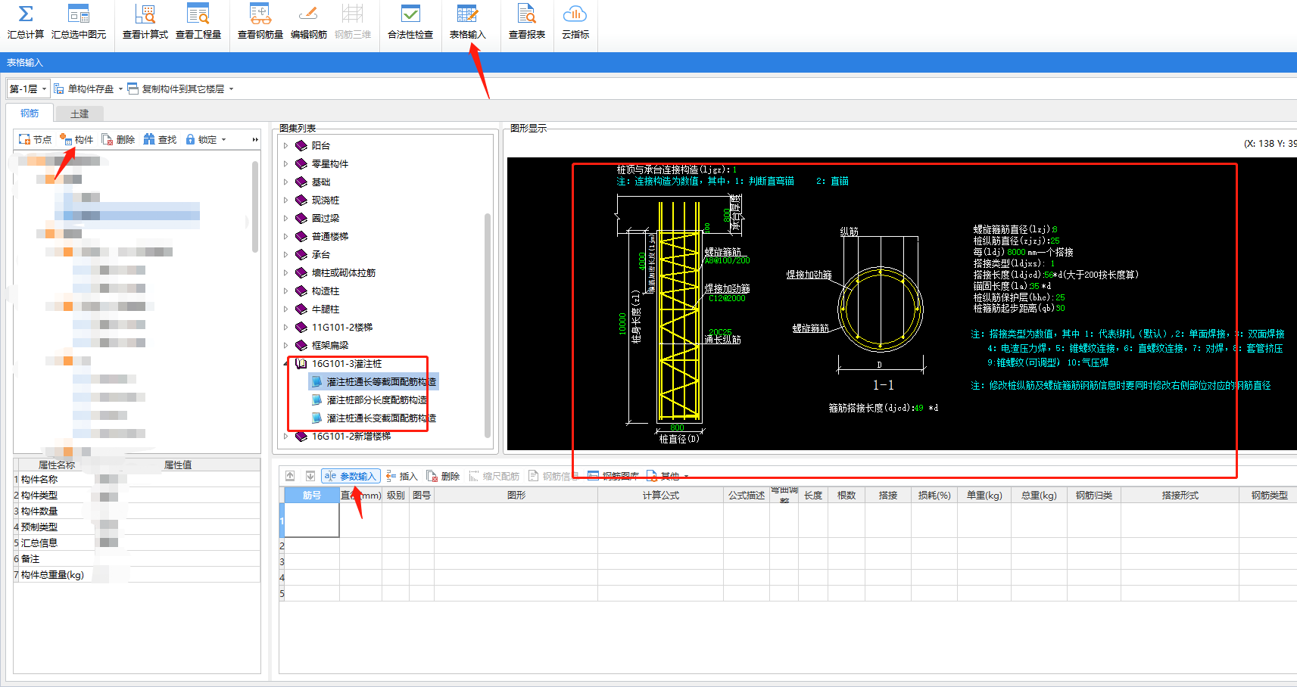Click the 汇总计算 sigma icon
This screenshot has width=1297, height=687.
pyautogui.click(x=26, y=14)
